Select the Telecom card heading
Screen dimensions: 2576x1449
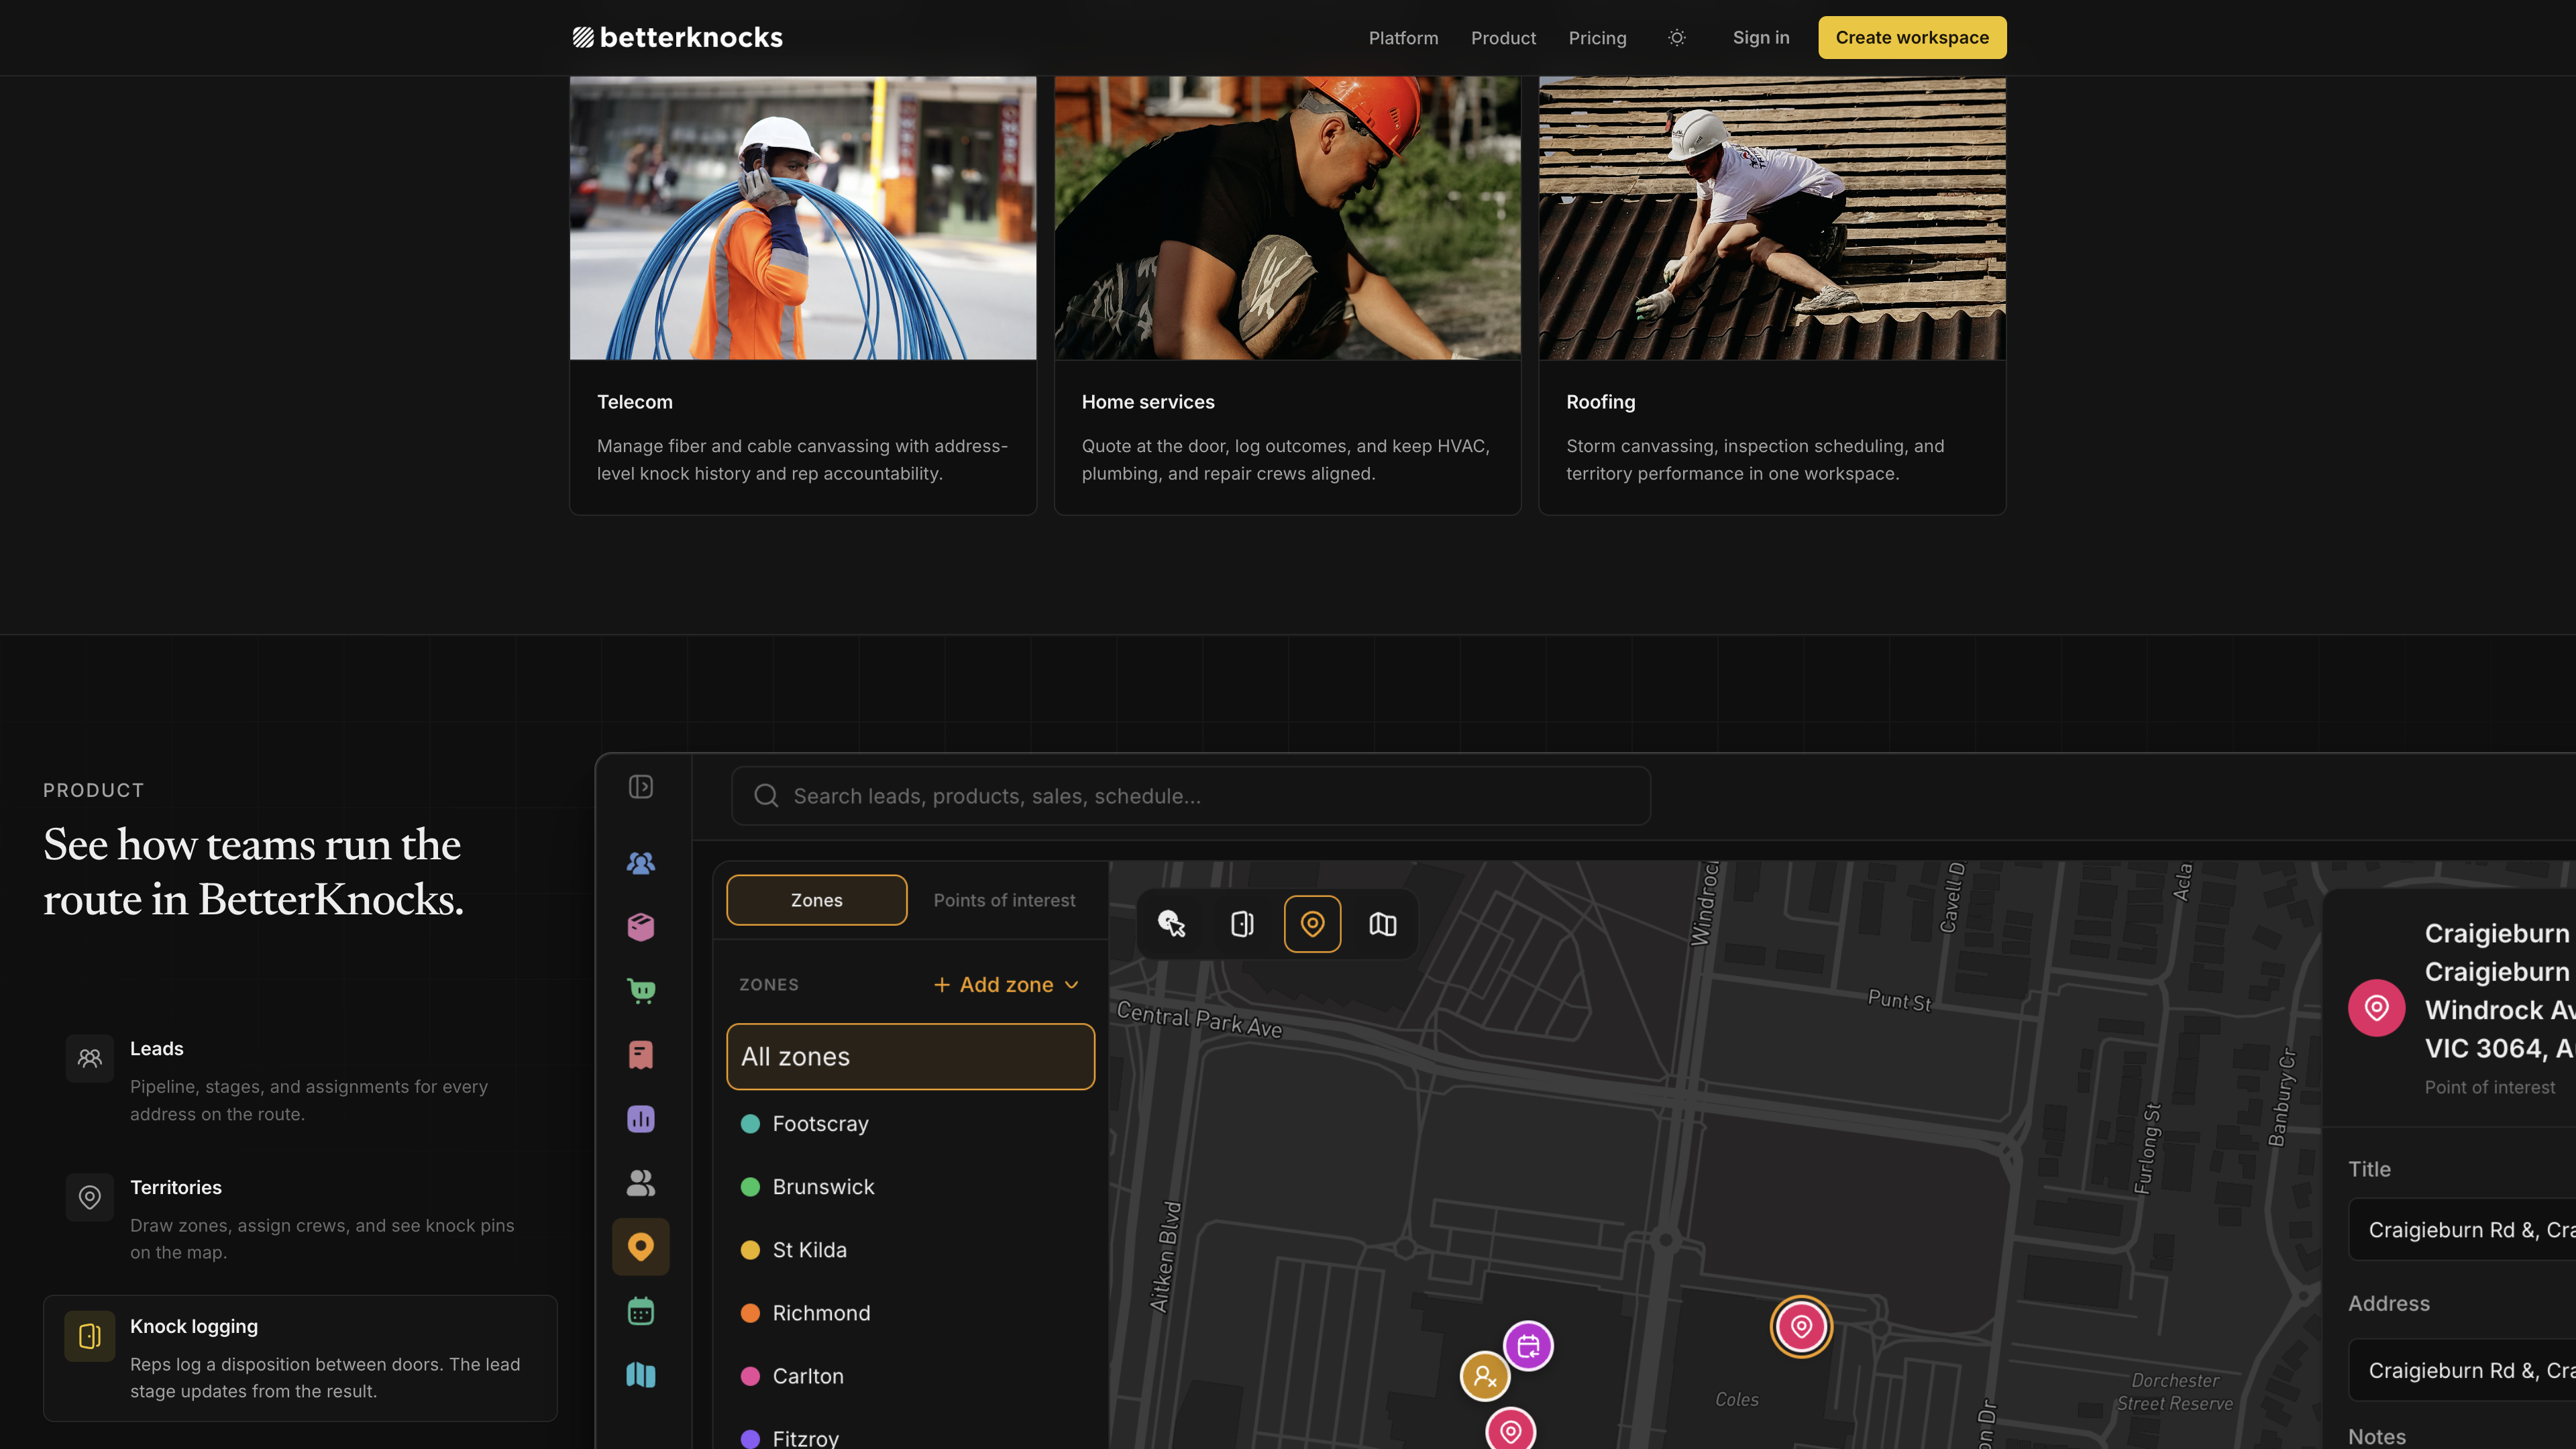coord(635,402)
